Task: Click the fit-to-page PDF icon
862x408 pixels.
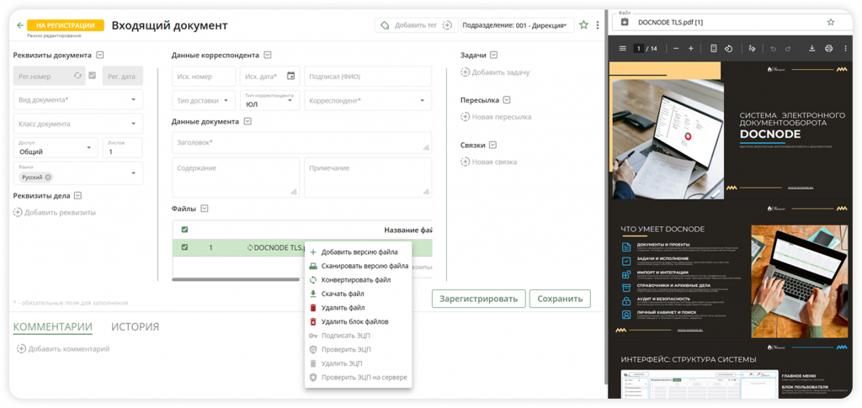Action: click(x=714, y=48)
